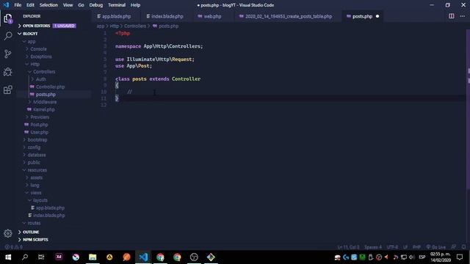
Task: Open User.php in the explorer tree
Action: pos(39,132)
